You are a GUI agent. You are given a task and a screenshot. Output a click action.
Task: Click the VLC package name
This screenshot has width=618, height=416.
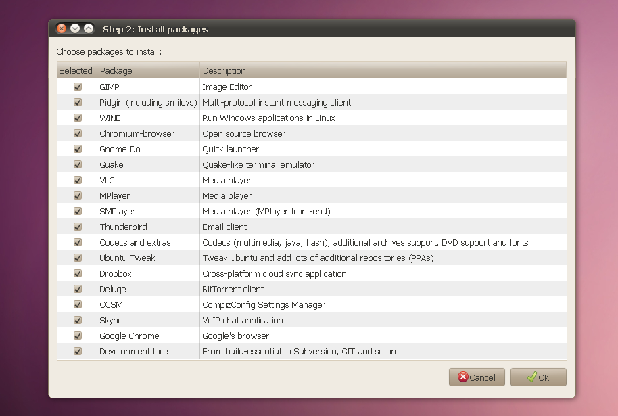[x=107, y=181]
